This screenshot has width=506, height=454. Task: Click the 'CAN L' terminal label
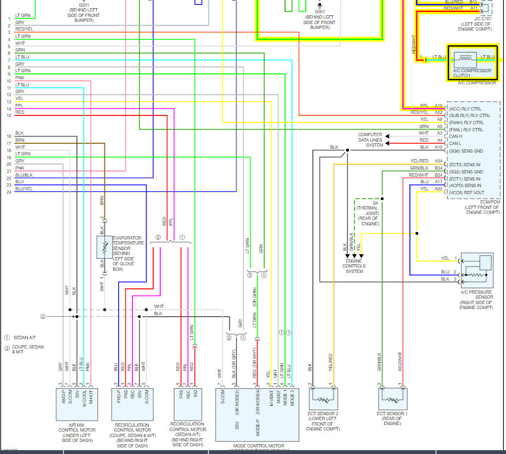[455, 143]
